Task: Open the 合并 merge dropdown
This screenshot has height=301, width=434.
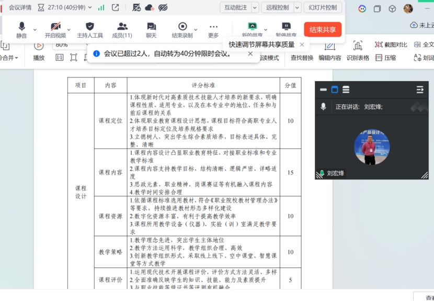Action: [x=9, y=58]
